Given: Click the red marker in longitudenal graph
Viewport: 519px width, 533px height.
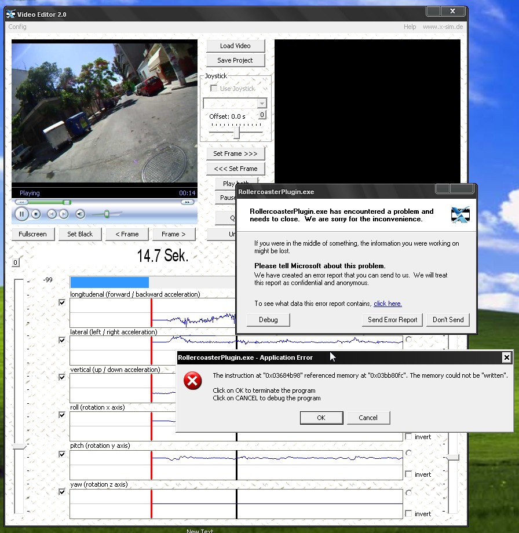Looking at the screenshot, I should point(152,313).
